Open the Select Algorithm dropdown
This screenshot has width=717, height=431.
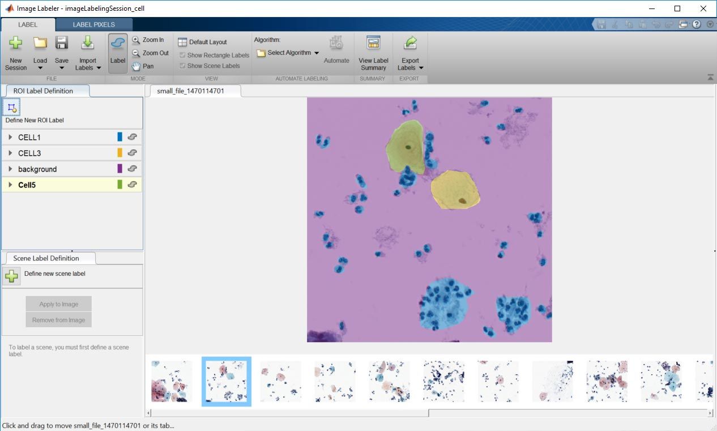point(287,53)
